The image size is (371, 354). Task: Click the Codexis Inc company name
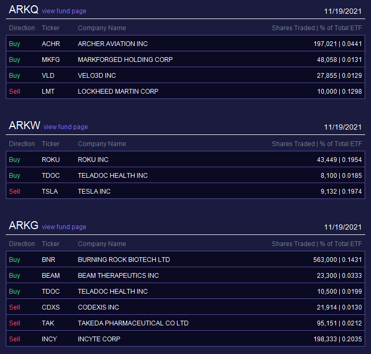[99, 307]
